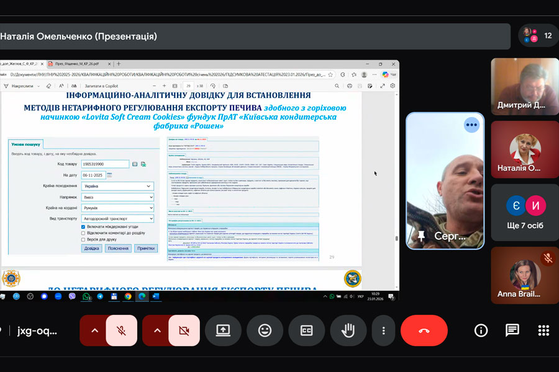The width and height of the screenshot is (559, 372).
Task: Click the read aloud icon in PDF toolbar
Action: tap(61, 86)
